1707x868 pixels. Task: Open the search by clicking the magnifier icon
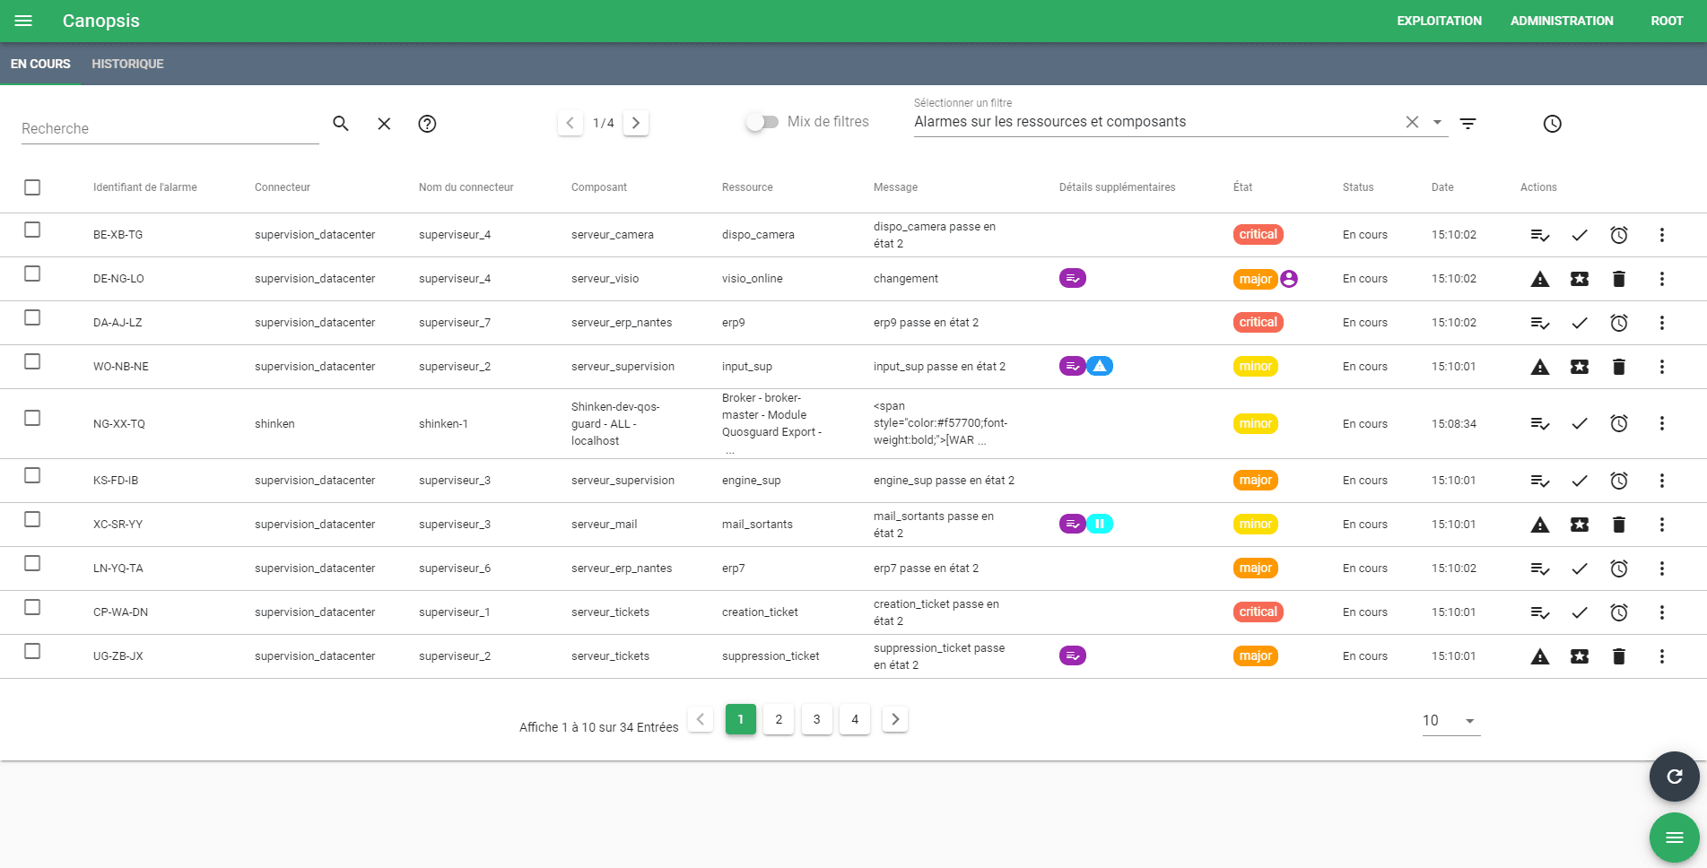(x=341, y=123)
